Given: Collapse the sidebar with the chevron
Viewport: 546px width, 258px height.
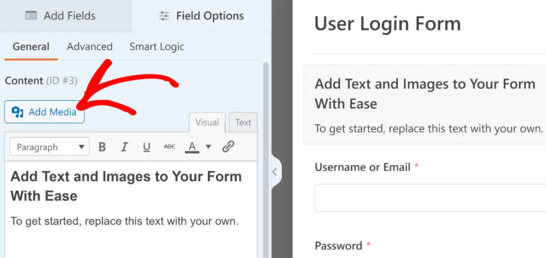Looking at the screenshot, I should [275, 172].
